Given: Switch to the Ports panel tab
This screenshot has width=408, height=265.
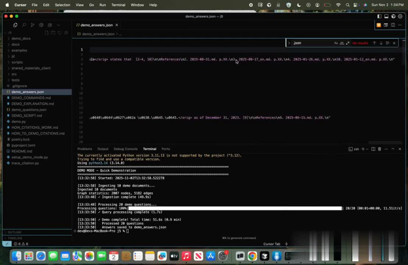Looking at the screenshot, I should click(x=166, y=149).
